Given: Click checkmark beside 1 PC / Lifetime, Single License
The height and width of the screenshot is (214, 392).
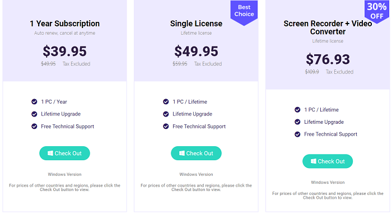Looking at the screenshot, I should coord(166,101).
